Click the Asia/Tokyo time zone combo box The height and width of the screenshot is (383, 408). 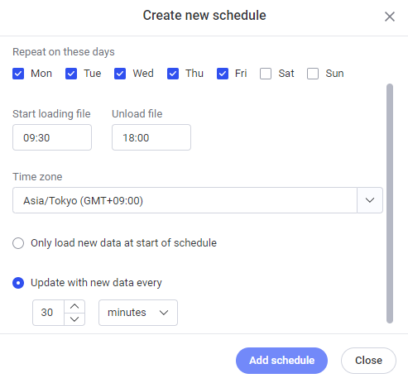[x=198, y=200]
